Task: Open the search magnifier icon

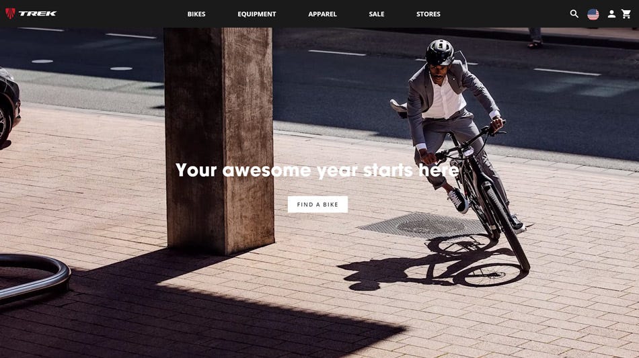Action: [x=574, y=14]
